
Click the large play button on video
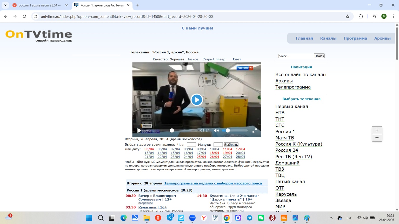[197, 100]
